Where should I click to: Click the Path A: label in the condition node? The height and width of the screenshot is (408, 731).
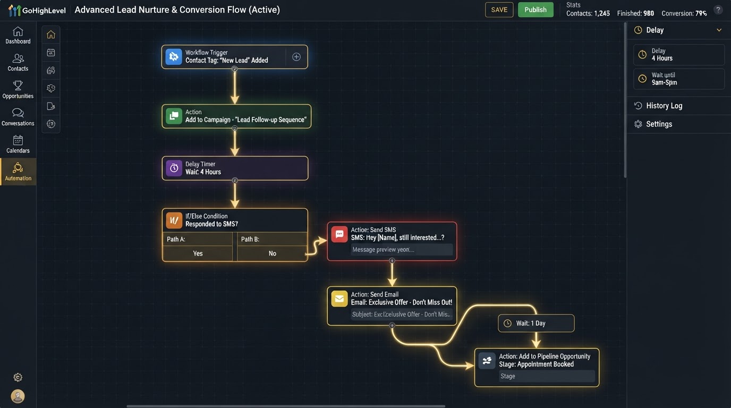[x=176, y=239]
